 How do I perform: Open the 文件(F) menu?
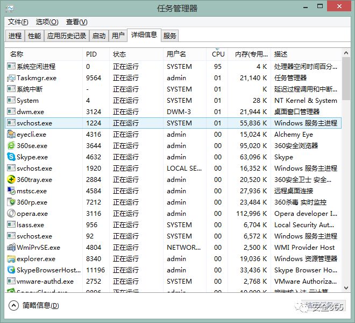coord(18,22)
